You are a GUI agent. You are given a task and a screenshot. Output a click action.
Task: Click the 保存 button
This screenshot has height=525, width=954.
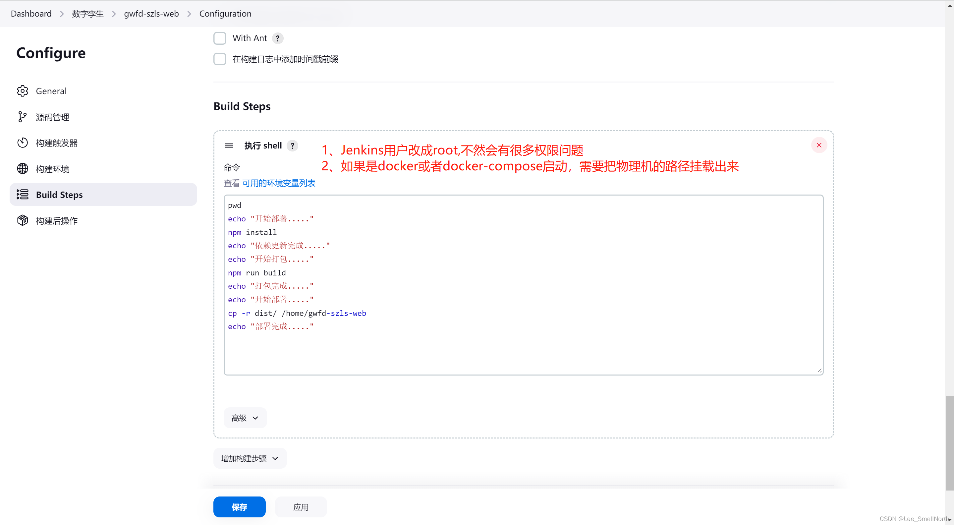239,507
